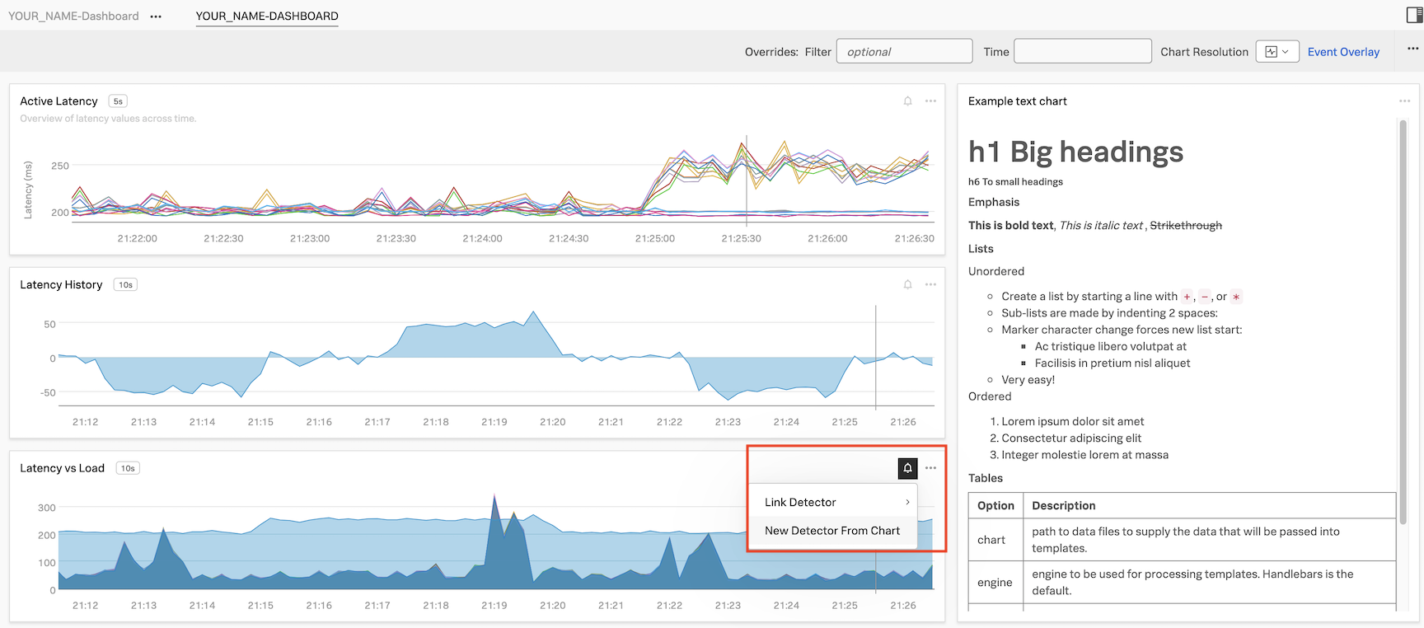Expand the Chart Resolution dropdown
Screen dimensions: 1424x628
click(1276, 52)
